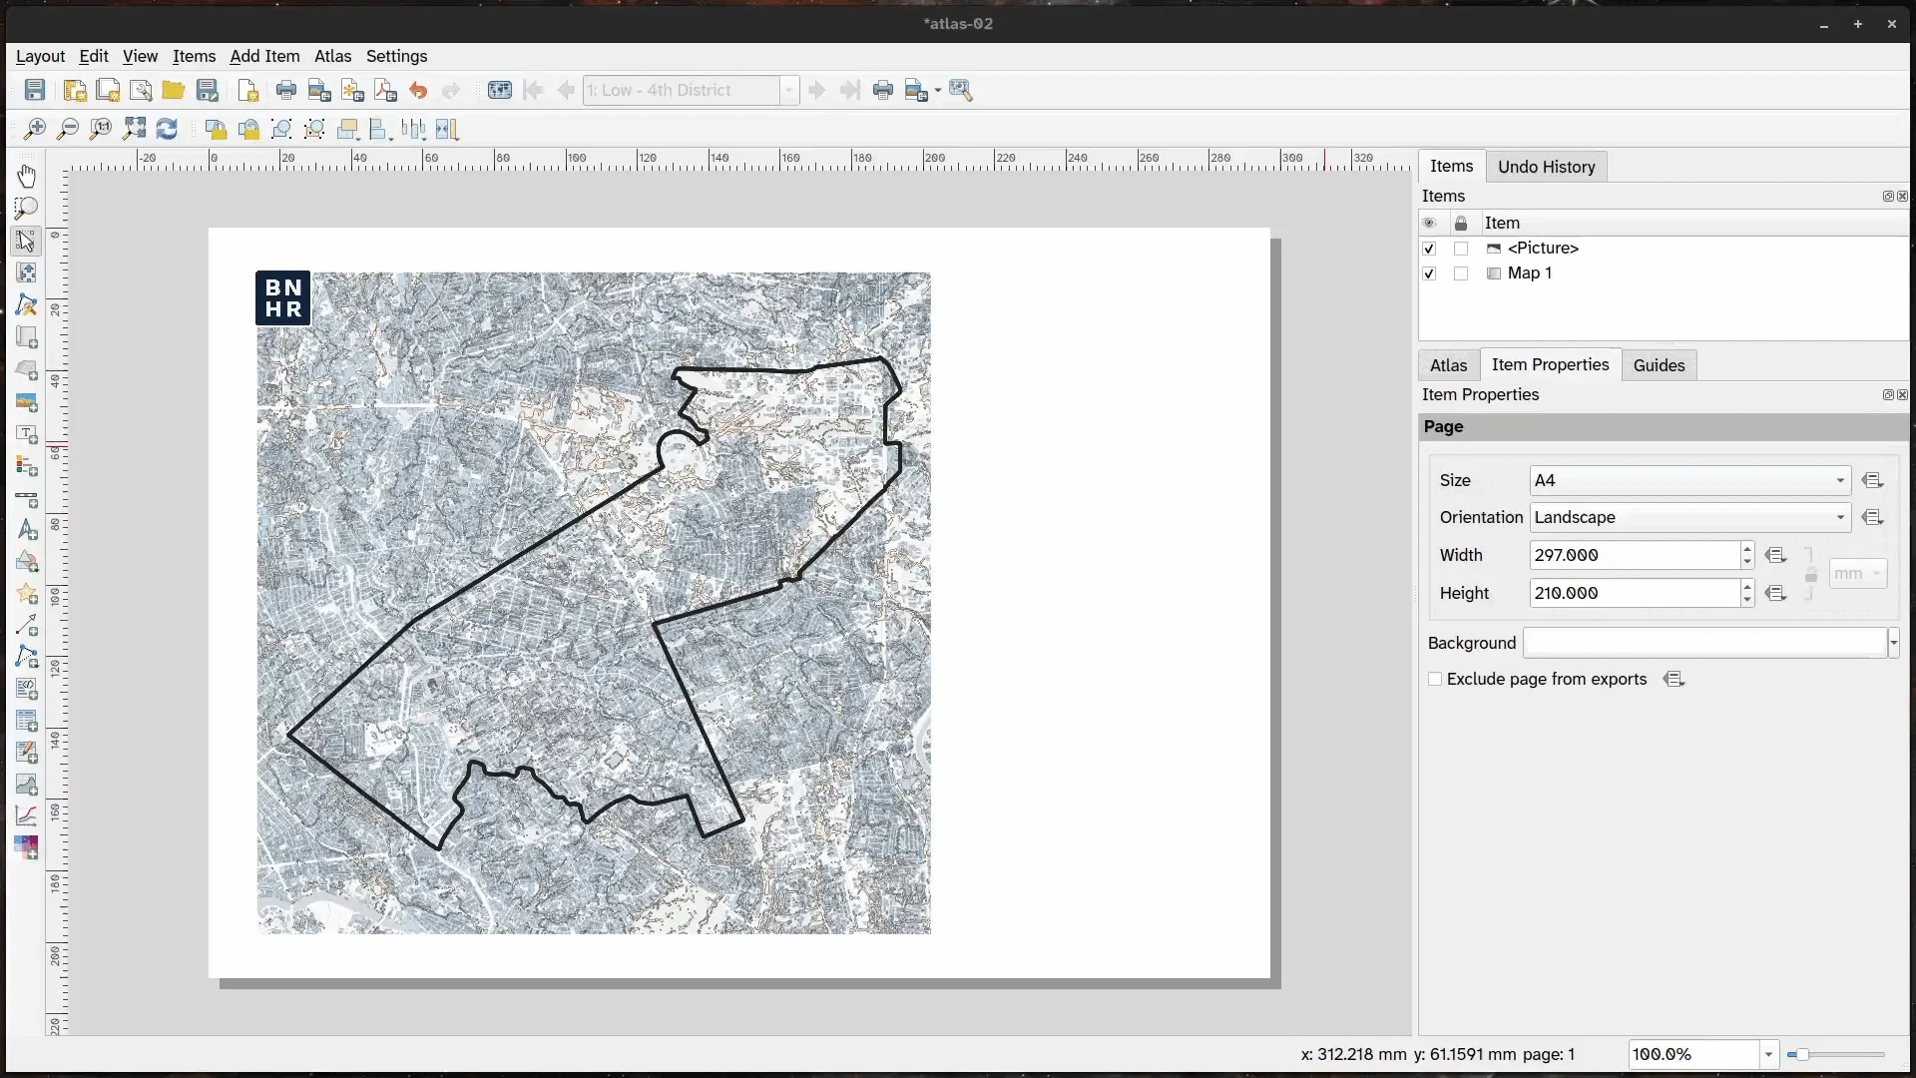Change Orientation from Landscape dropdown

coord(1839,517)
